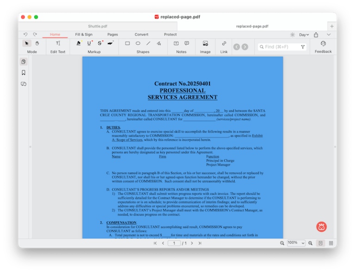Zoom in with the magnifier plus

(310, 243)
